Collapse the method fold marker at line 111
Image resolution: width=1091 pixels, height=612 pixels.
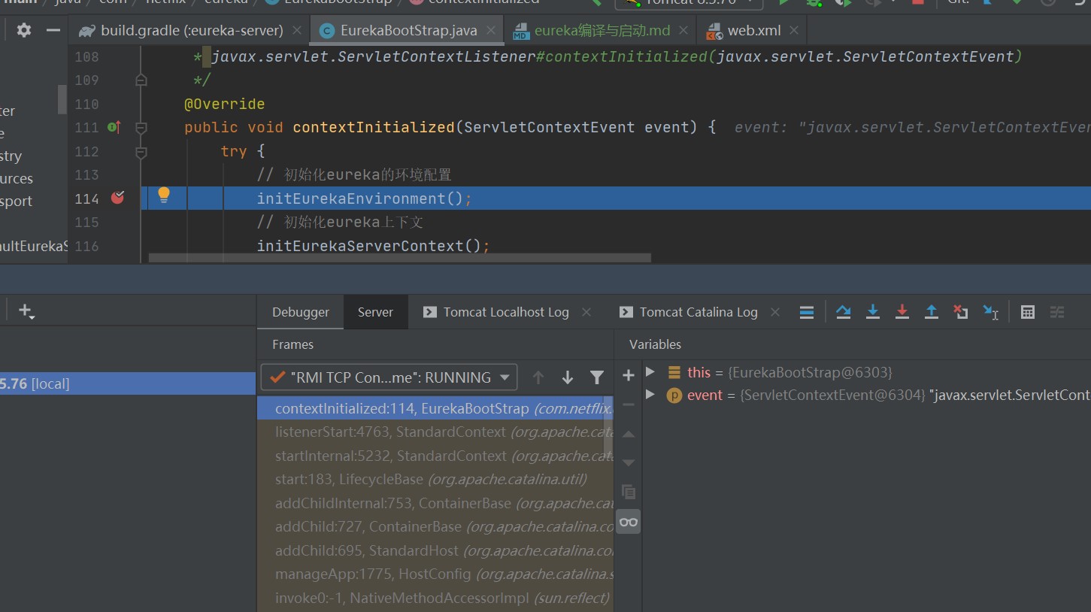click(x=141, y=127)
